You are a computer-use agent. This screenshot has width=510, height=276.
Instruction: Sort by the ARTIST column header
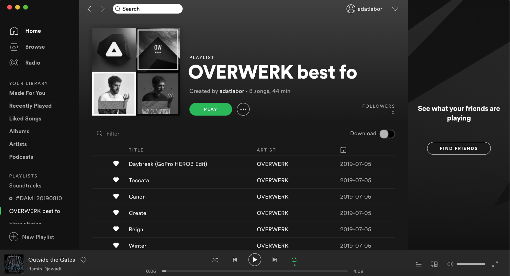266,150
